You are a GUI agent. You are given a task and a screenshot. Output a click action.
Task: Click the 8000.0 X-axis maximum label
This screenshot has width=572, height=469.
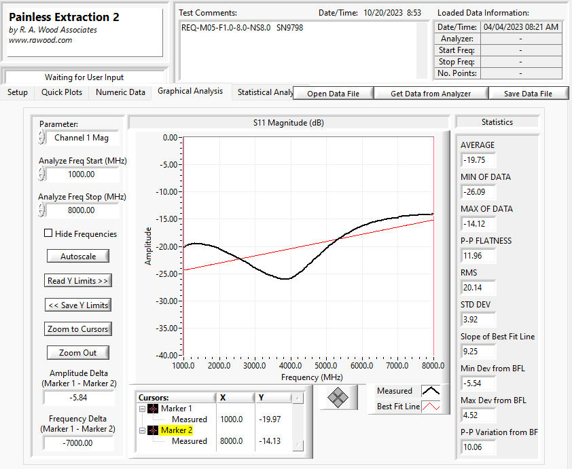coord(433,366)
